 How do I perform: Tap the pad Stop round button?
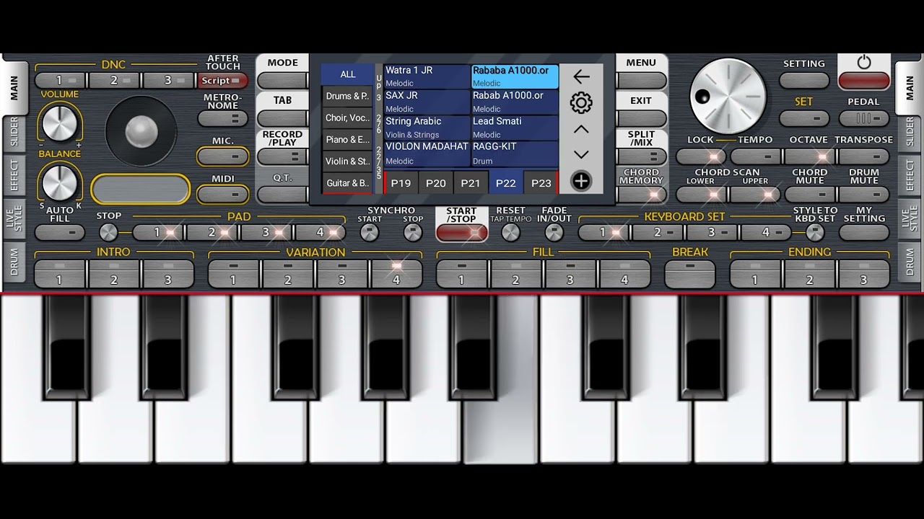click(x=108, y=232)
